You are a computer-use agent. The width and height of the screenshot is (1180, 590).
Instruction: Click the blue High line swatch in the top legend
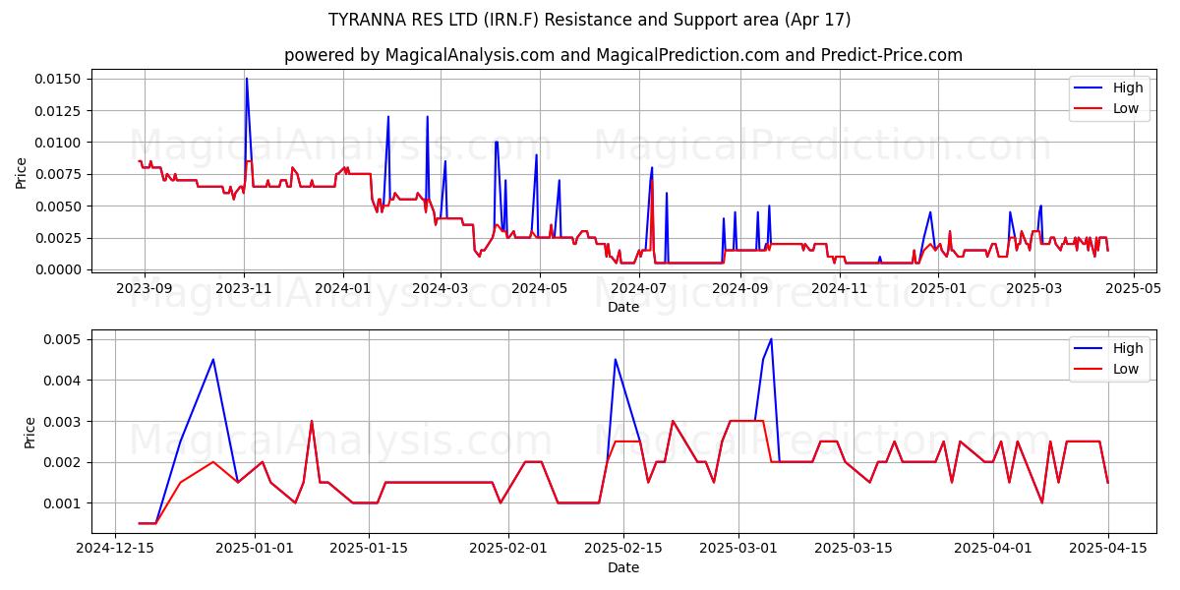[x=1090, y=88]
